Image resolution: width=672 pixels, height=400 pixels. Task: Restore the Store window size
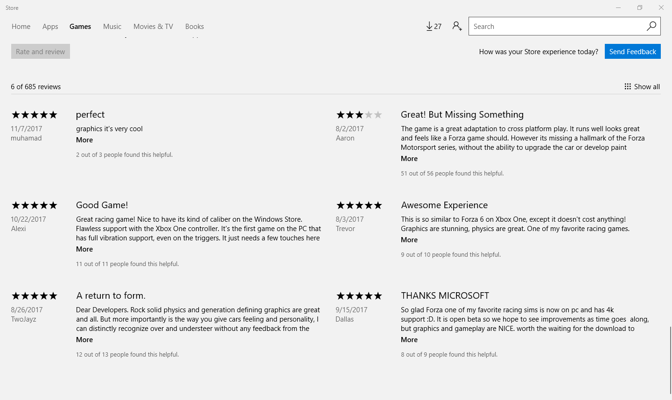pos(640,7)
